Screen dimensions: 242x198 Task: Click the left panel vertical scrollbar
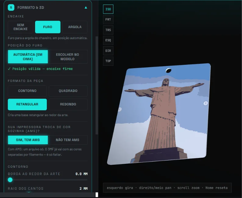click(97, 85)
